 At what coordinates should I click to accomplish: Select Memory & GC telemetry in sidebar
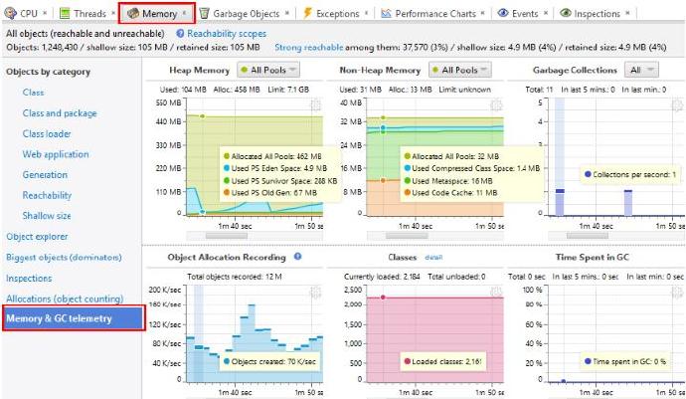coord(74,318)
